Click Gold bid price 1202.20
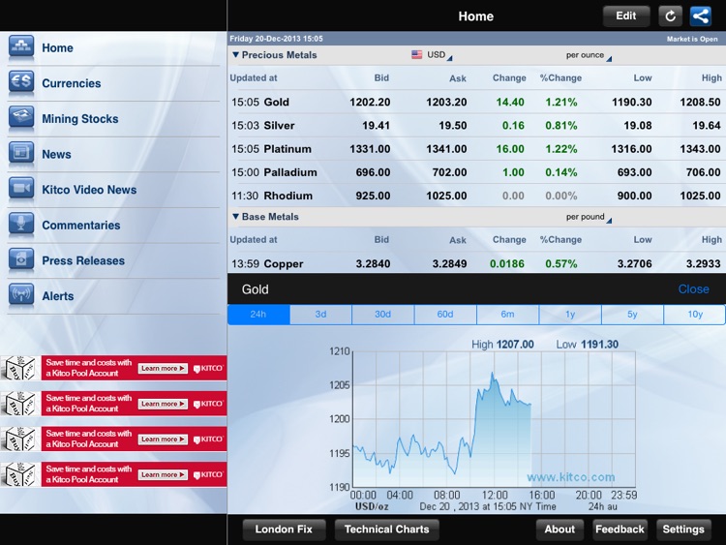 (x=370, y=102)
